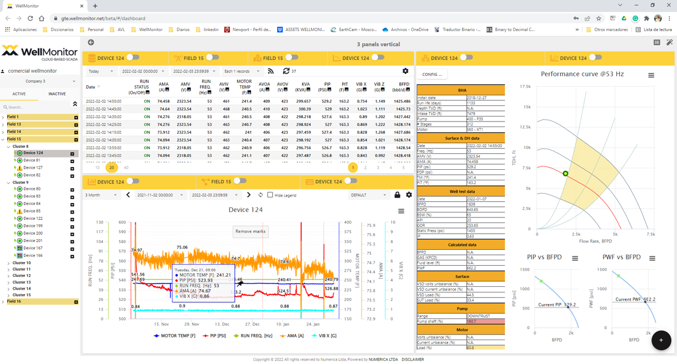Open the table panel settings gear
677x364 pixels.
pyautogui.click(x=405, y=71)
